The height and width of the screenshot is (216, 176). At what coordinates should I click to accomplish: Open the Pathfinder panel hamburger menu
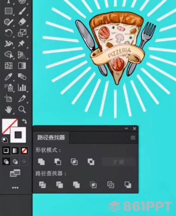(133, 138)
